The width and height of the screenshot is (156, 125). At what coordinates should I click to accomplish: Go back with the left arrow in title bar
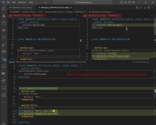coord(46,2)
